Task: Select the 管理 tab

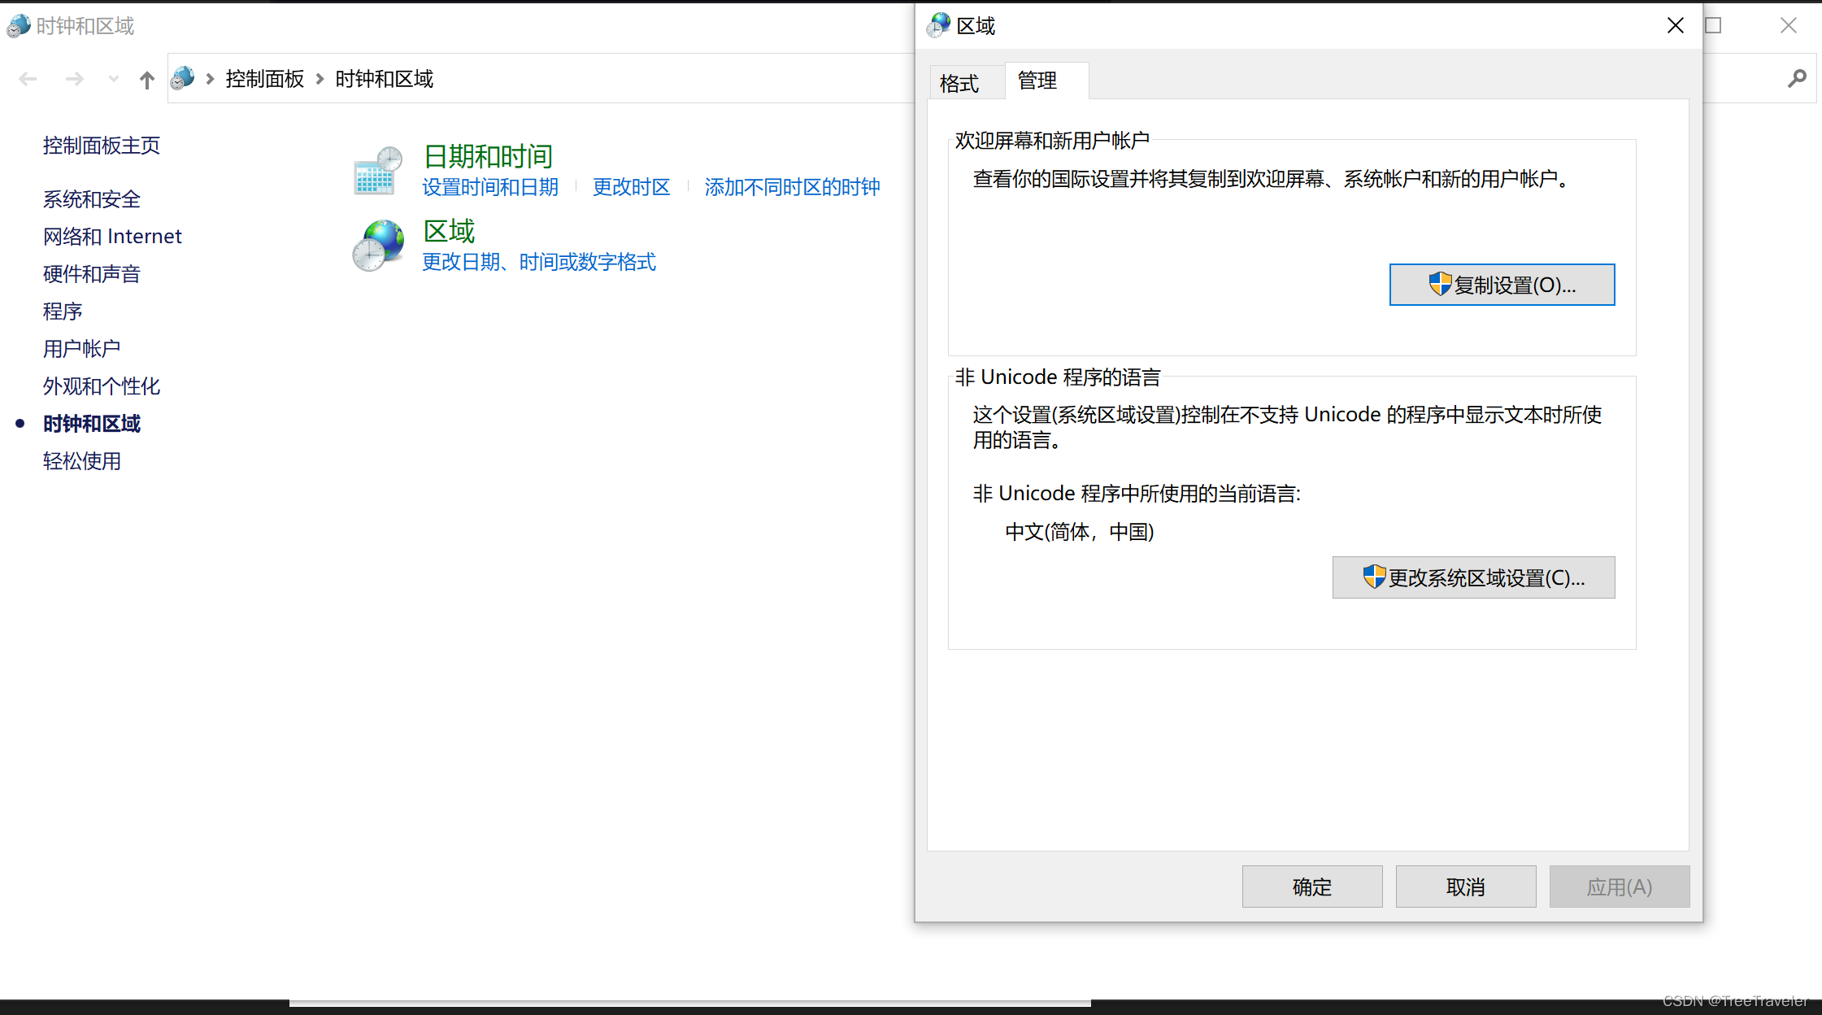Action: click(x=1046, y=81)
